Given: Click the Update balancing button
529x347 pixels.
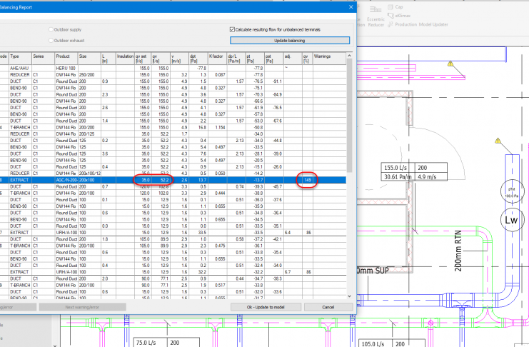Looking at the screenshot, I should [290, 41].
